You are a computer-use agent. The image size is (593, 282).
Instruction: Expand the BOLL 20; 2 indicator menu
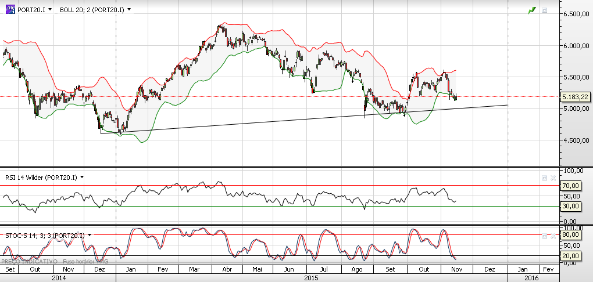click(x=128, y=10)
